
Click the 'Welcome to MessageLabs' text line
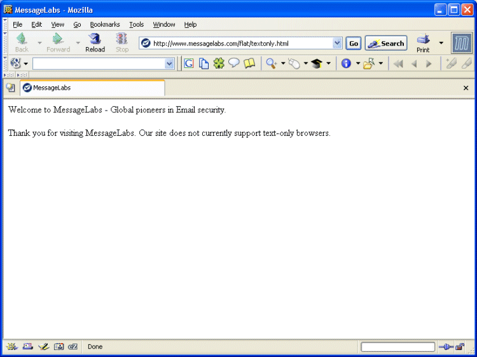pos(117,110)
